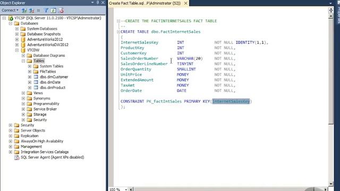Viewport: 340px width, 191px height.
Task: Select AlwaysOn High Availability folder icon
Action: (16, 141)
